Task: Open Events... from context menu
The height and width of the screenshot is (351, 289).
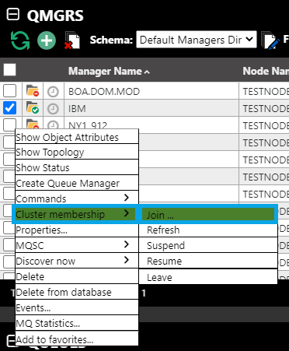Action: pos(77,307)
